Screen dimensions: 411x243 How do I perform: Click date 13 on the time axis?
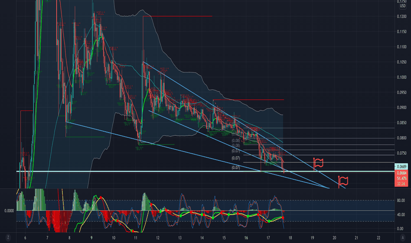point(180,238)
